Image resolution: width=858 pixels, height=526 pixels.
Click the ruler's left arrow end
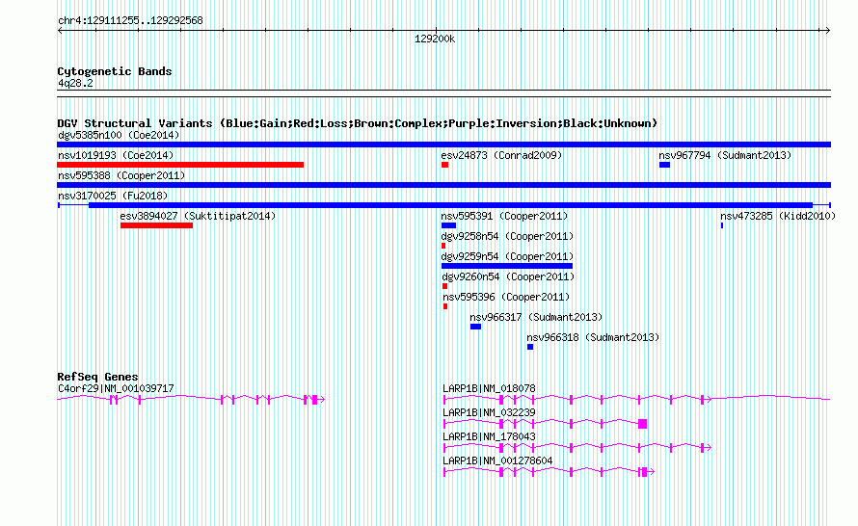click(60, 31)
